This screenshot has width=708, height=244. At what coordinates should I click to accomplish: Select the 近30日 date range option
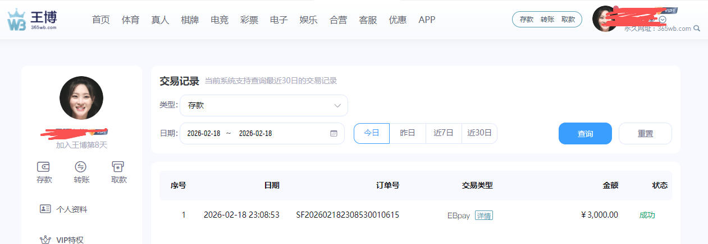point(479,133)
